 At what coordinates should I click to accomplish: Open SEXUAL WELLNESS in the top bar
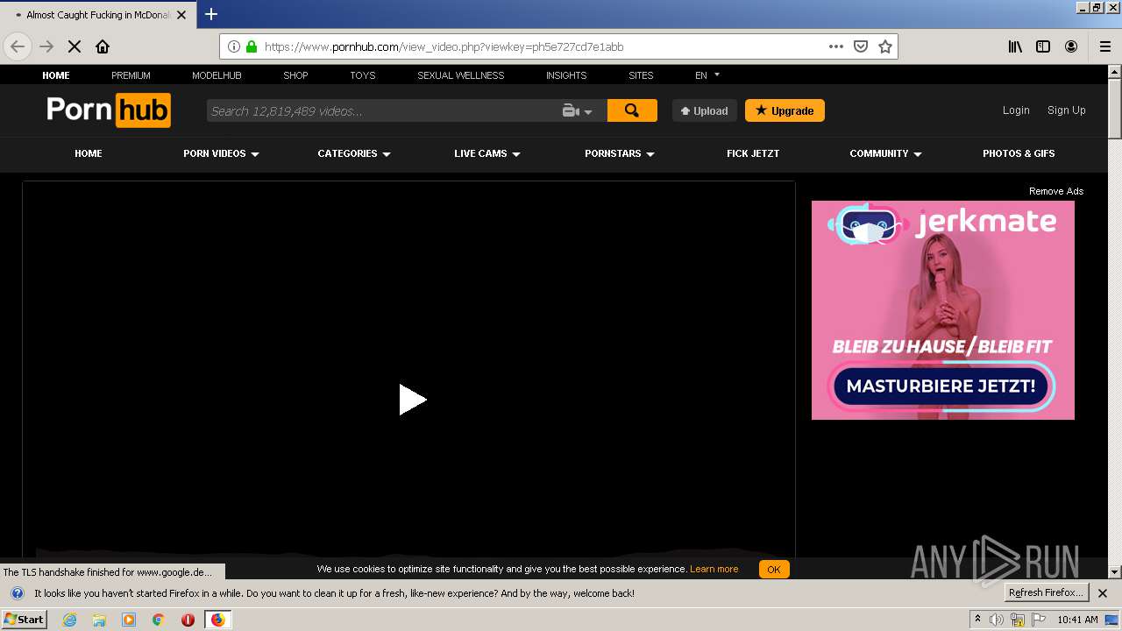tap(460, 75)
